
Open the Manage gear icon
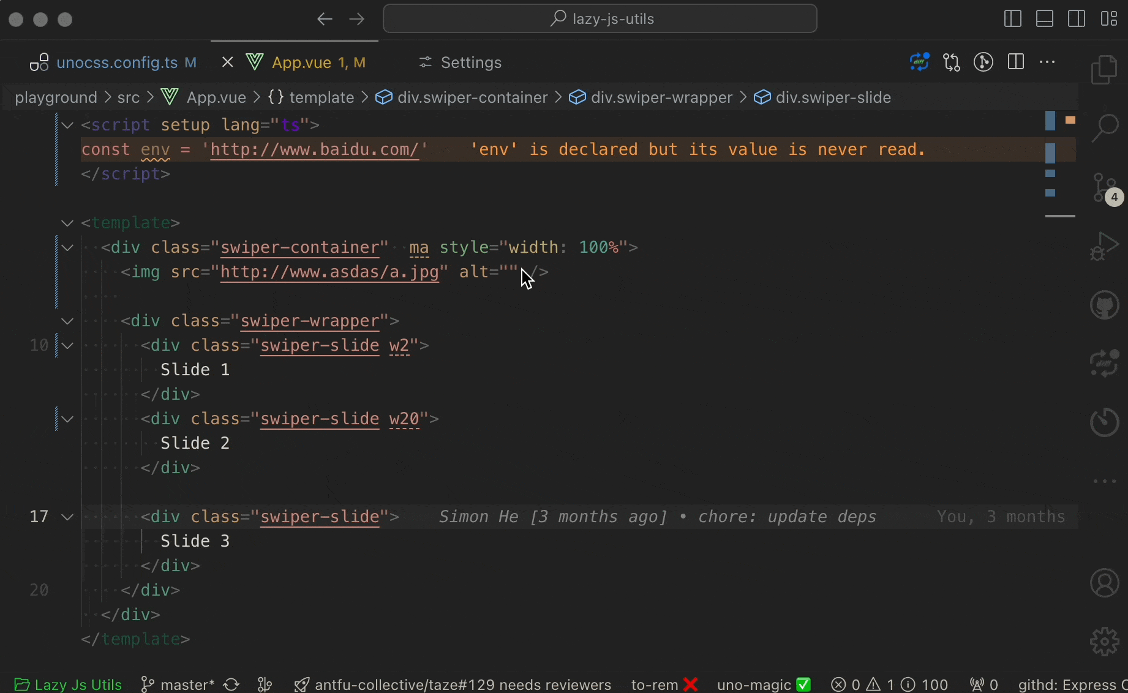(x=1105, y=642)
